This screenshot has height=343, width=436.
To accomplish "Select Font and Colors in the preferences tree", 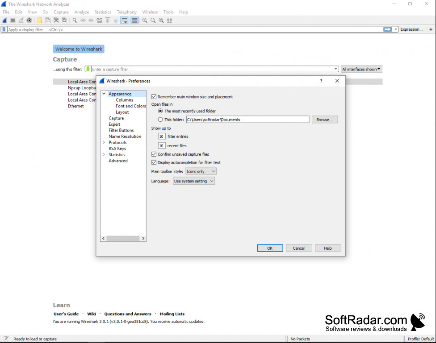I will click(x=131, y=106).
